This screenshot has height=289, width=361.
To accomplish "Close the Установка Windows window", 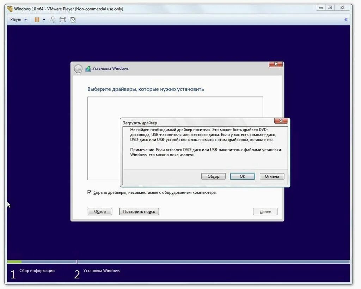I will 276,64.
